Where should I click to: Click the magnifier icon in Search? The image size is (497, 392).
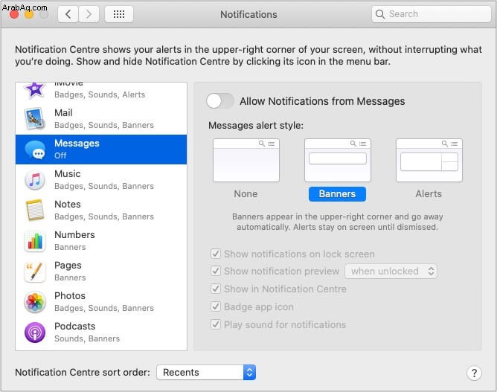tap(379, 14)
